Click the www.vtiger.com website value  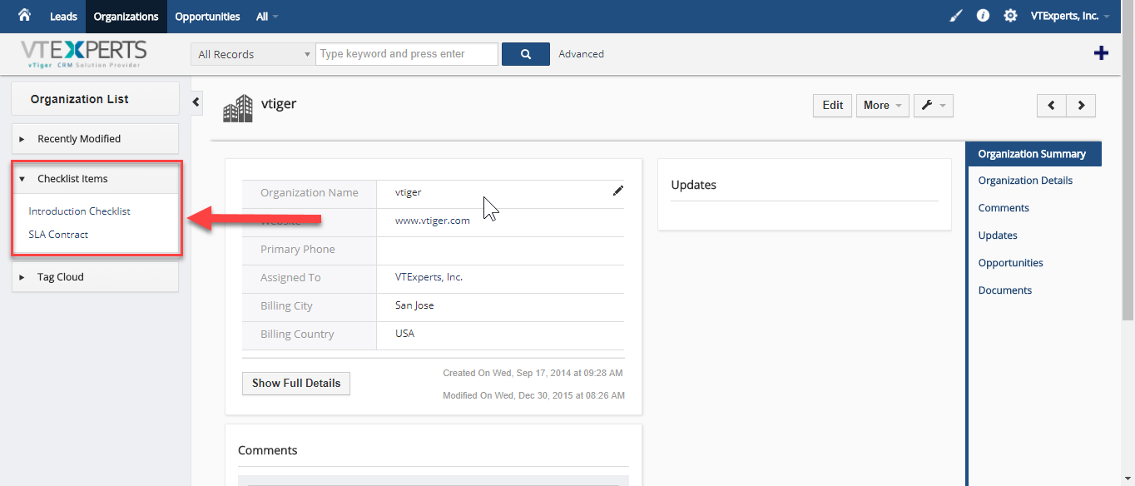coord(433,221)
